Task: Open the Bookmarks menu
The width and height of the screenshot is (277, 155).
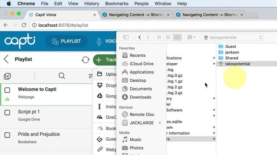Action: [x=117, y=3]
